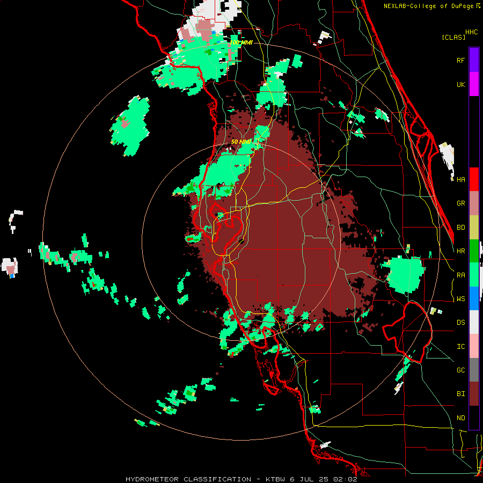Image resolution: width=483 pixels, height=483 pixels.
Task: Click the BI brown legend swatch
Action: coord(474,394)
